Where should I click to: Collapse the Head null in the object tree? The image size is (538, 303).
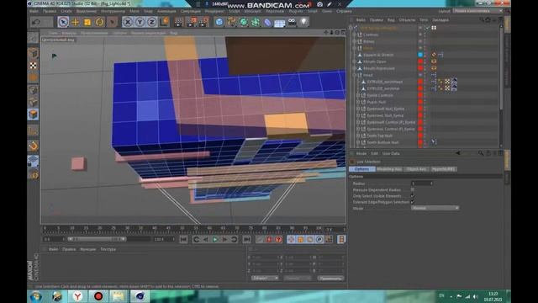[x=355, y=75]
